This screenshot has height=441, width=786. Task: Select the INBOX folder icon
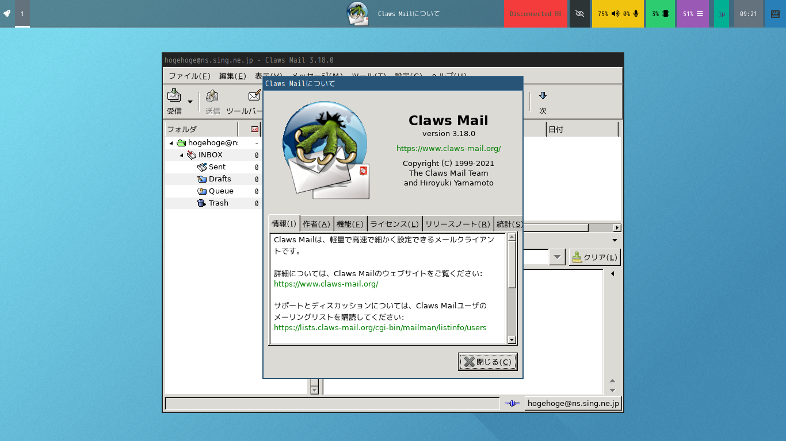point(192,155)
